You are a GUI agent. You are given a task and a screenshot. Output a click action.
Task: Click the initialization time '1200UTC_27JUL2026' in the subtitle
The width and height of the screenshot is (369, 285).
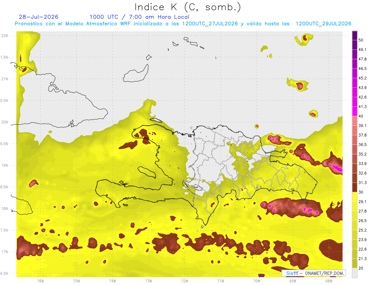(210, 24)
